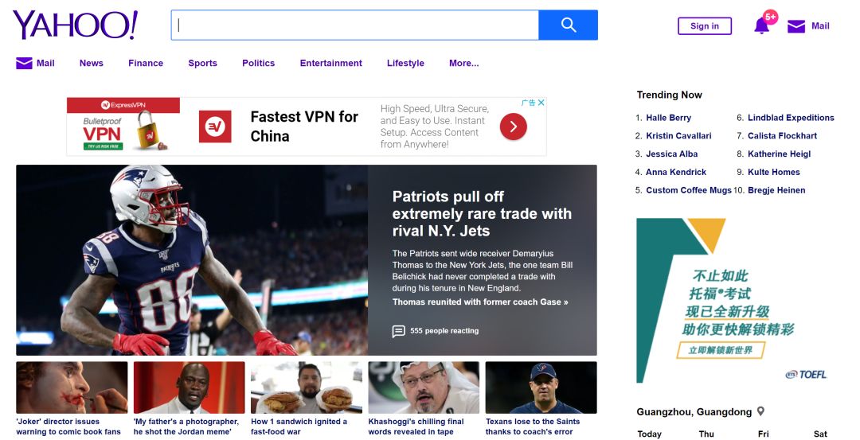Screen dimensions: 860x440
Task: Select Entertainment in the navigation bar
Action: pyautogui.click(x=330, y=64)
